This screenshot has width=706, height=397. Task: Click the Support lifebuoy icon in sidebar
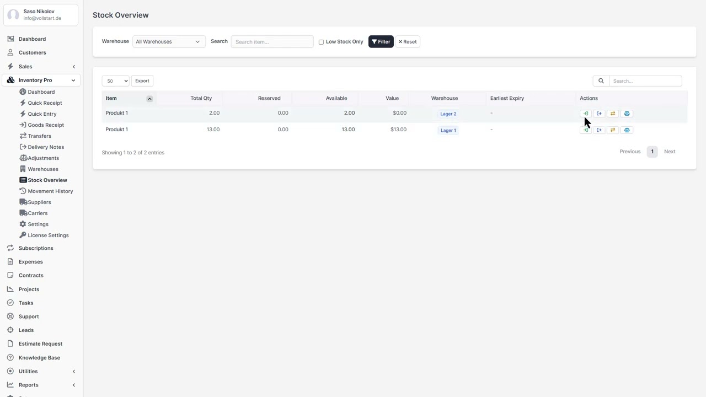pos(10,316)
